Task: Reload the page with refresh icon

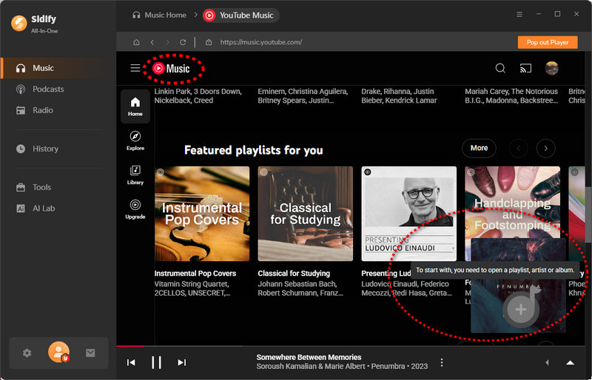Action: pyautogui.click(x=183, y=42)
